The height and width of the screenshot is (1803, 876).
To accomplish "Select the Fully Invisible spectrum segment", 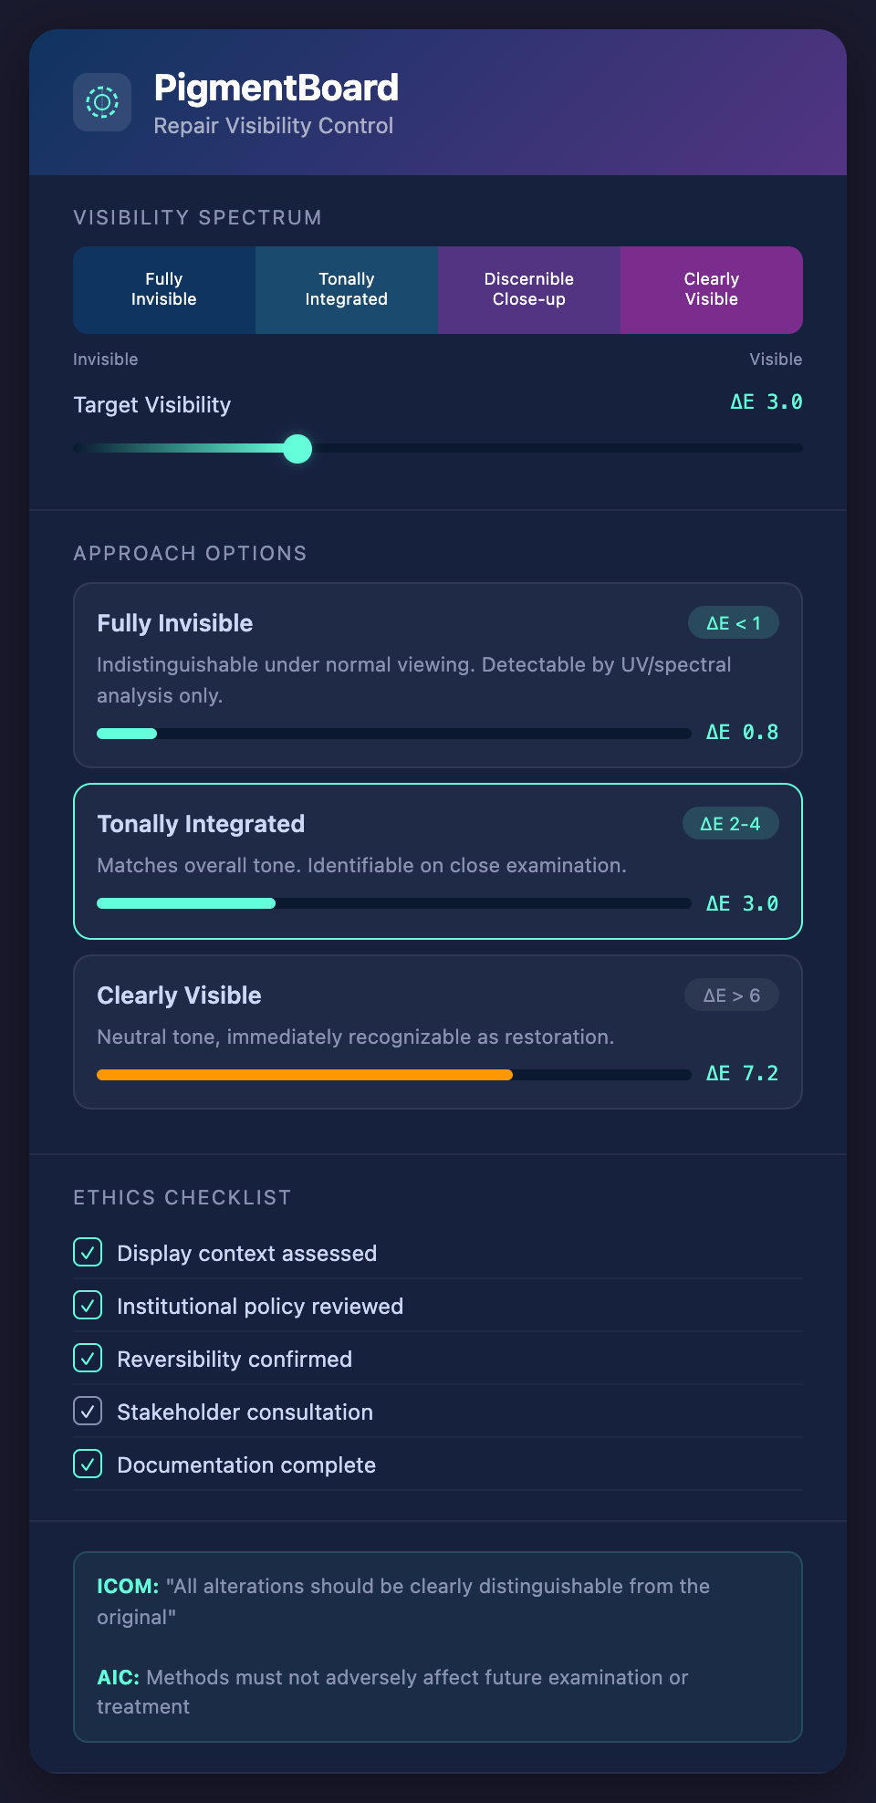I will click(164, 289).
